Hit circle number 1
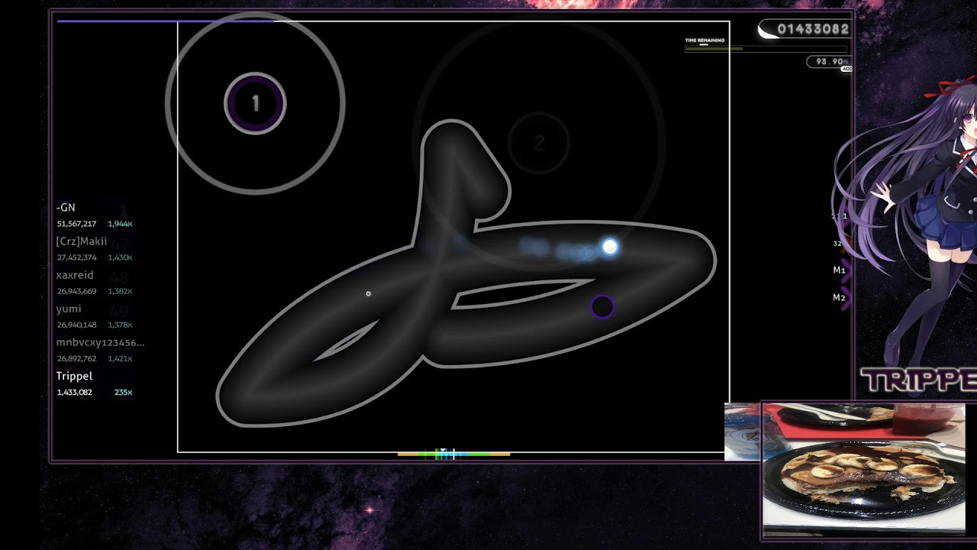 [255, 103]
